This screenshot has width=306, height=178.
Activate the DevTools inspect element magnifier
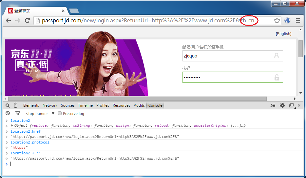[x=8, y=106]
